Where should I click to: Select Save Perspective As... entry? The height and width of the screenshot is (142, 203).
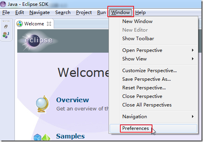[153, 79]
